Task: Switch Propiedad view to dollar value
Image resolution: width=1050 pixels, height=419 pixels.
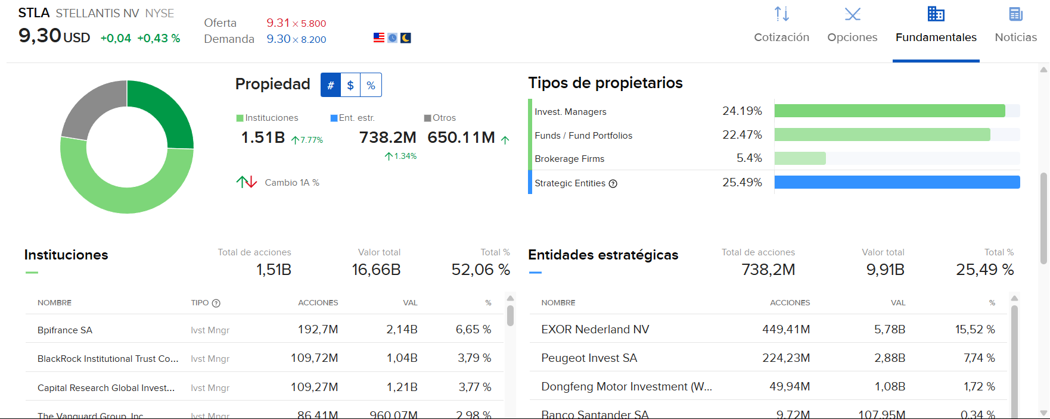Action: click(x=350, y=85)
